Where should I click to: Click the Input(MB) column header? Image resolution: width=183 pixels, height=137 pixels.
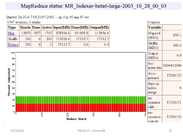click(x=62, y=27)
